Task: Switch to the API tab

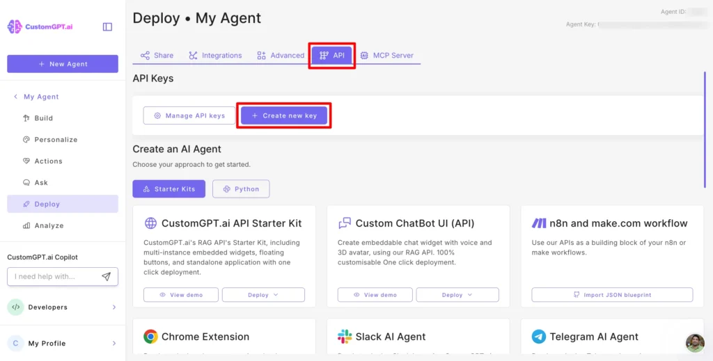Action: [x=332, y=56]
